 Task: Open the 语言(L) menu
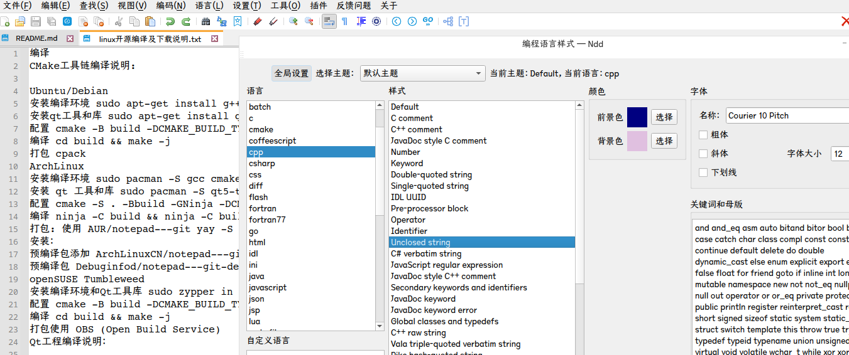[209, 6]
